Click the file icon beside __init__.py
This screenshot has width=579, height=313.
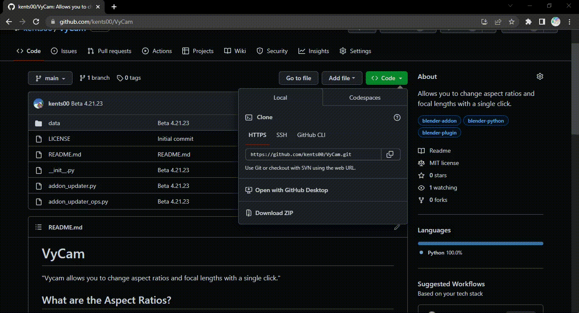click(x=39, y=170)
